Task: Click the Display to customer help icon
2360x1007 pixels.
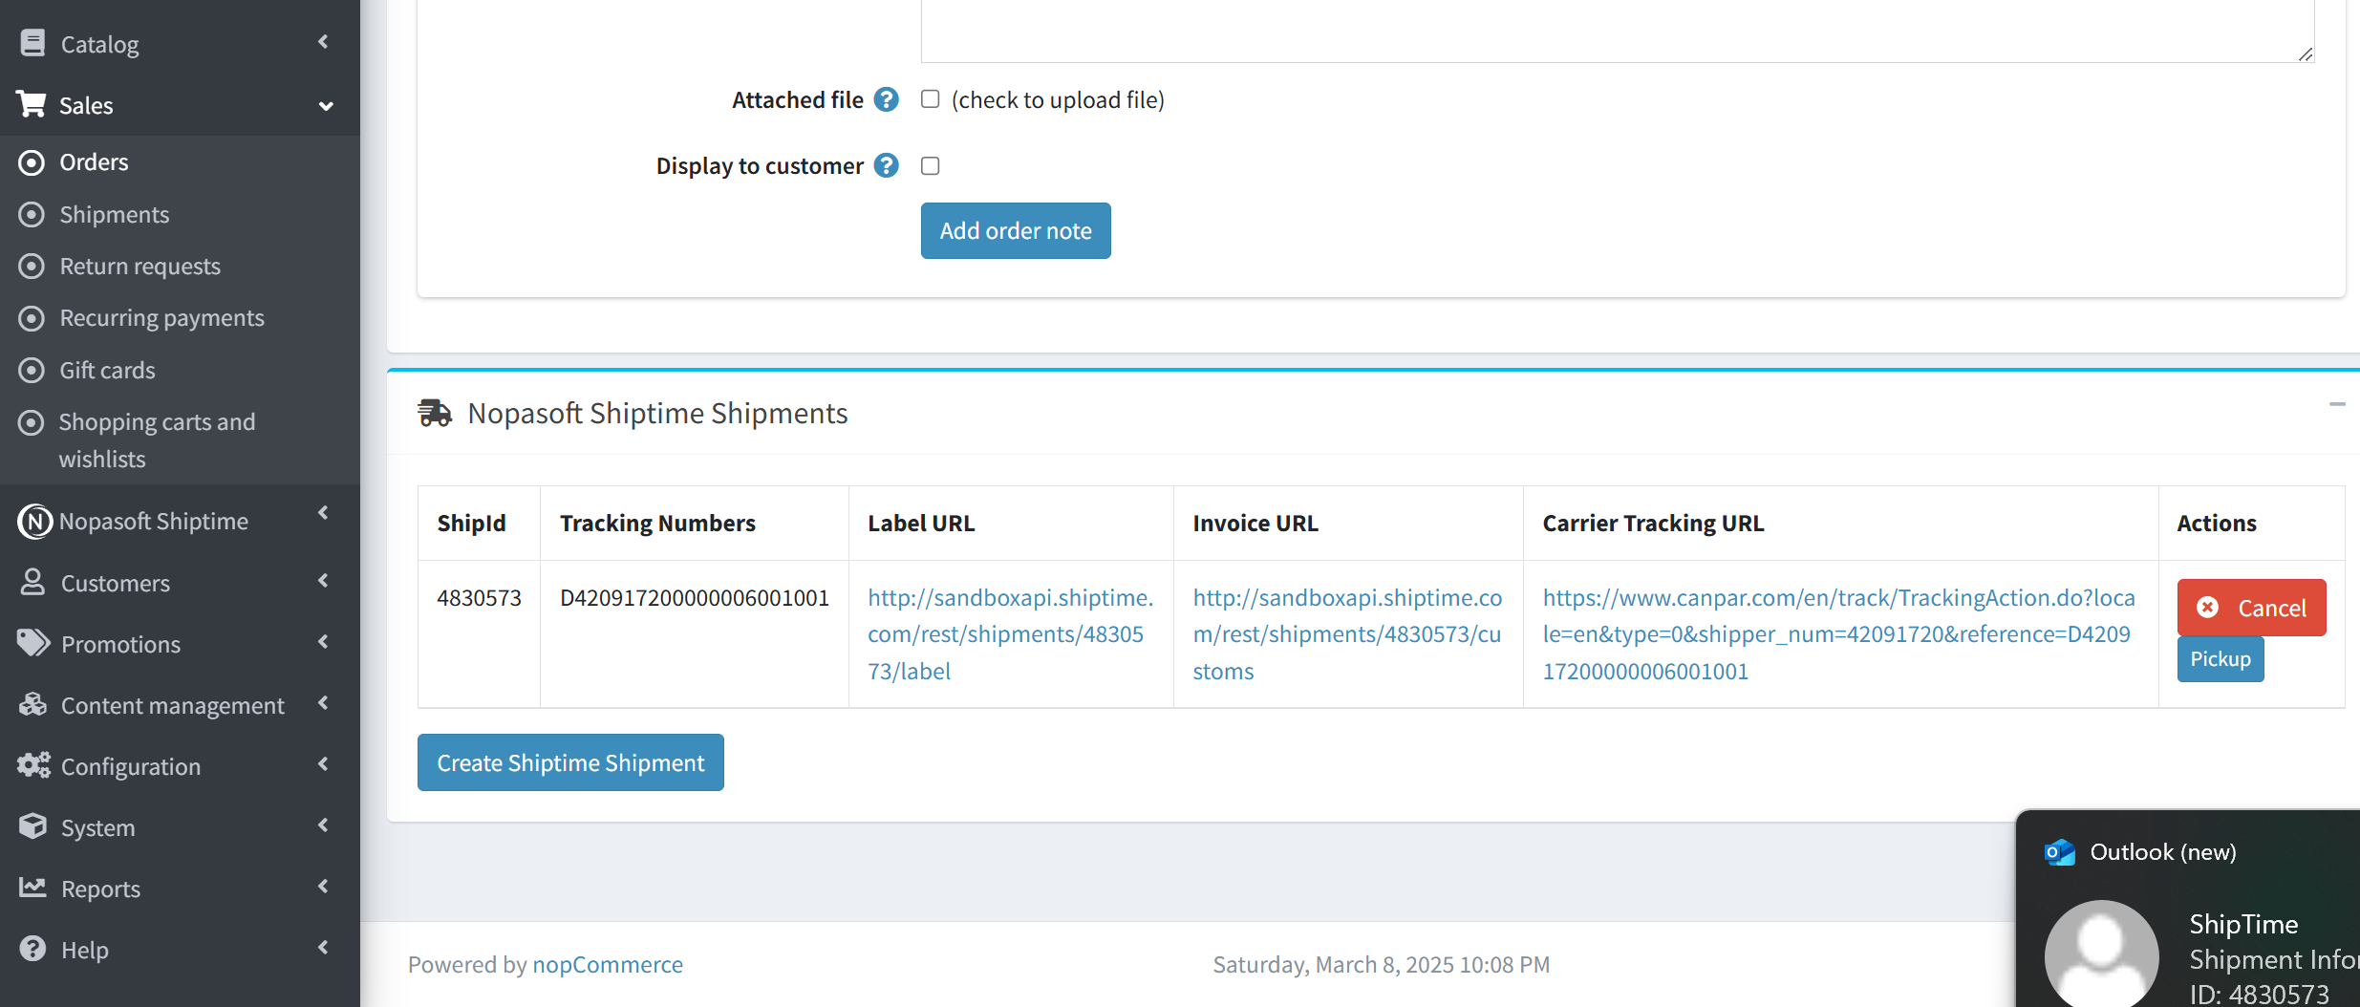Action: 887,165
